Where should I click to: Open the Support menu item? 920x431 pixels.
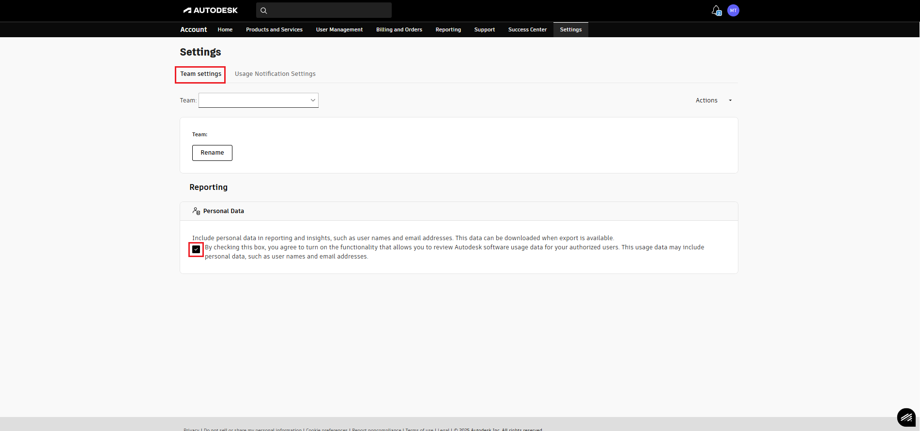[x=484, y=29]
